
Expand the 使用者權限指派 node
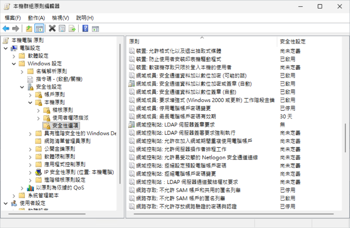point(39,118)
